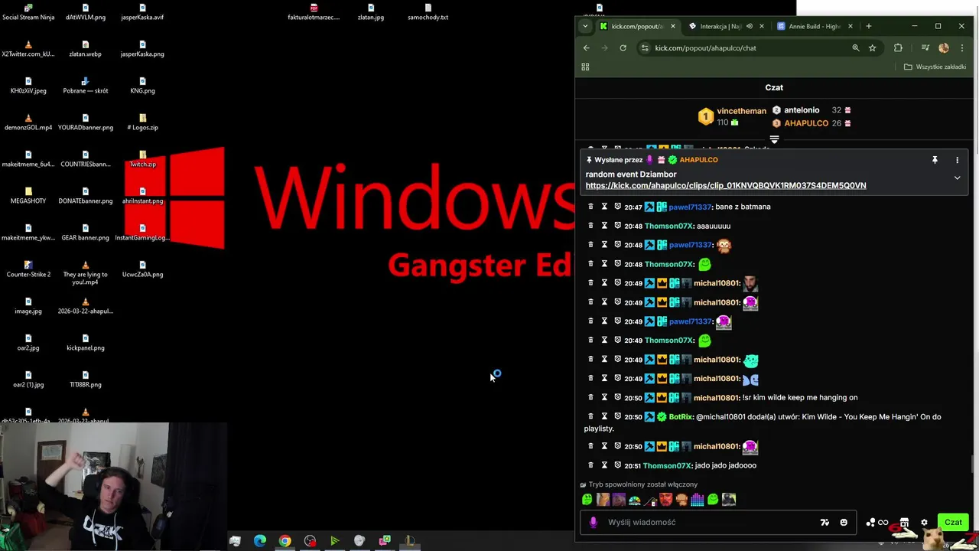Open the pinned kick.com clip link

[726, 185]
